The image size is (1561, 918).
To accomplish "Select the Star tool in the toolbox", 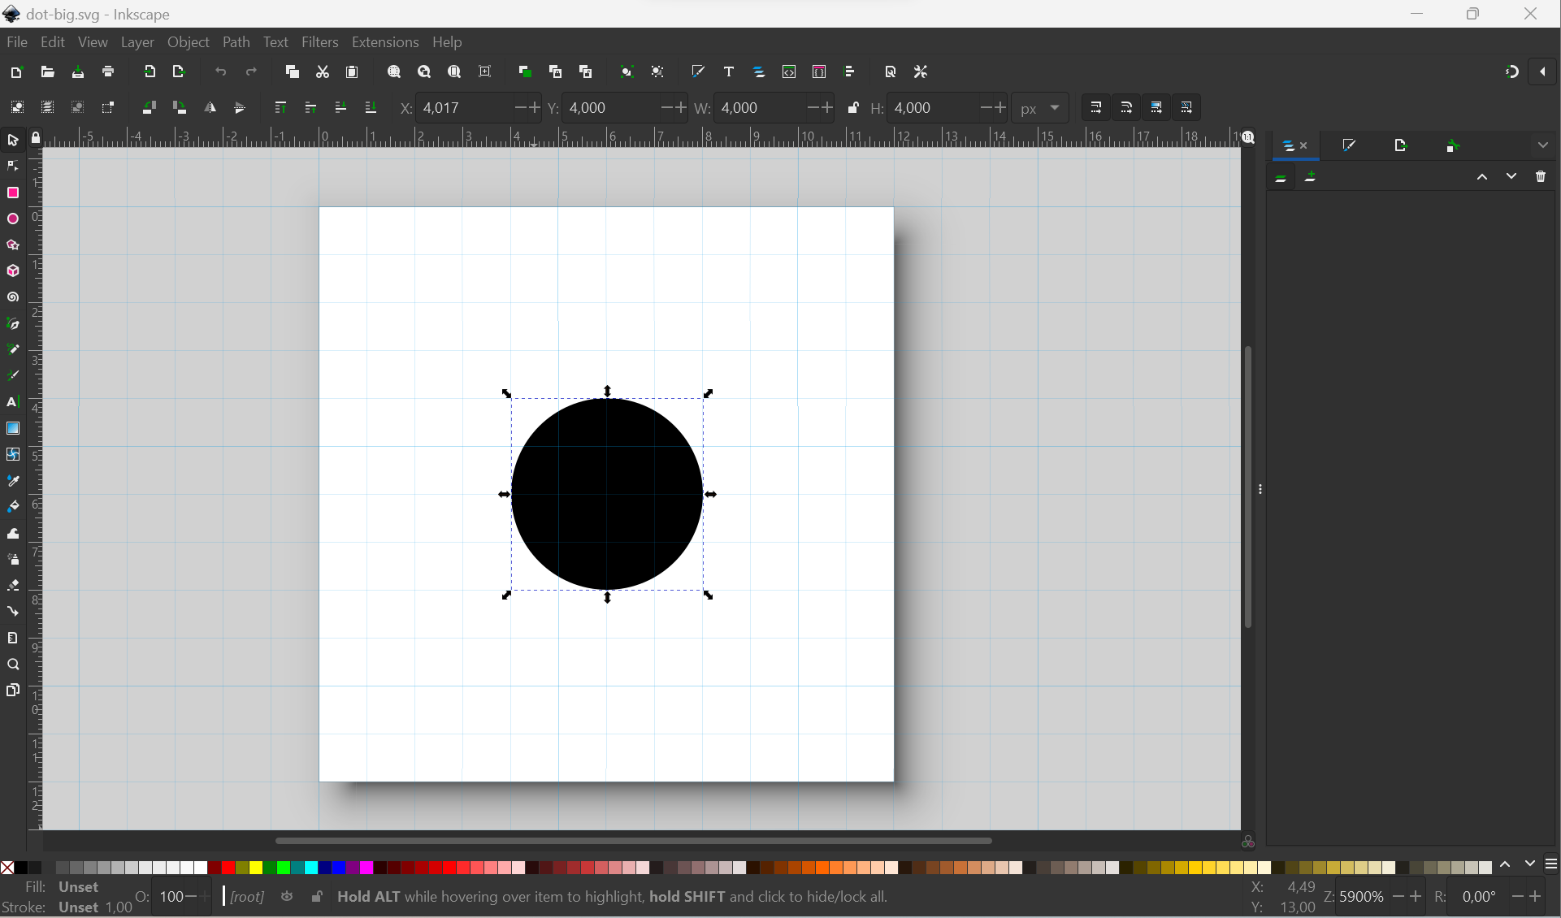I will (x=13, y=245).
